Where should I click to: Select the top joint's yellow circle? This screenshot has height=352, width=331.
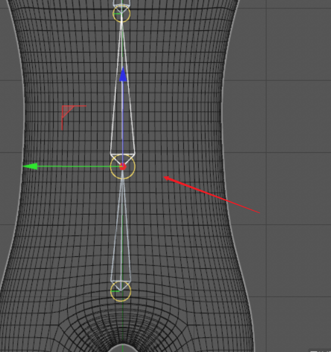[x=121, y=14]
